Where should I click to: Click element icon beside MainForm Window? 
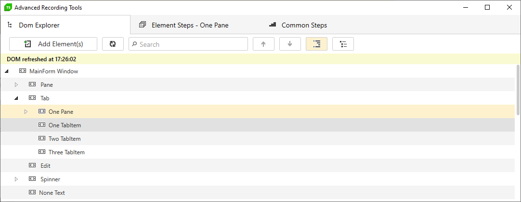coord(23,71)
